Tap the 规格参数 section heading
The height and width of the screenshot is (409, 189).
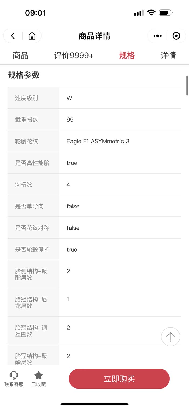coord(24,75)
